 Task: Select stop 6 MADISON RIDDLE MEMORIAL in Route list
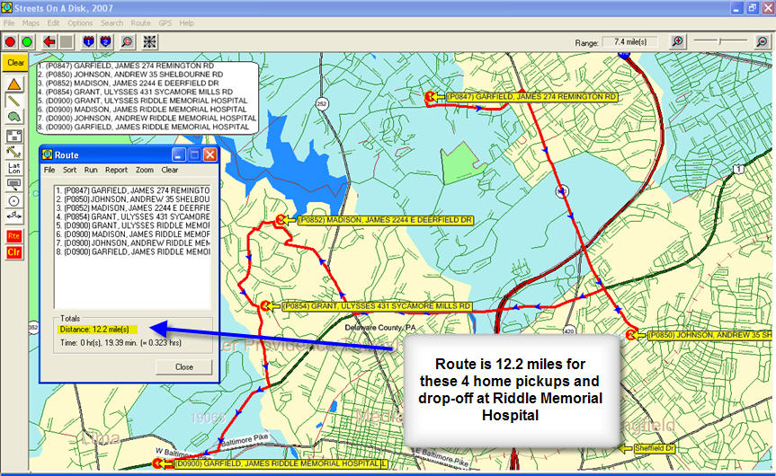point(133,234)
